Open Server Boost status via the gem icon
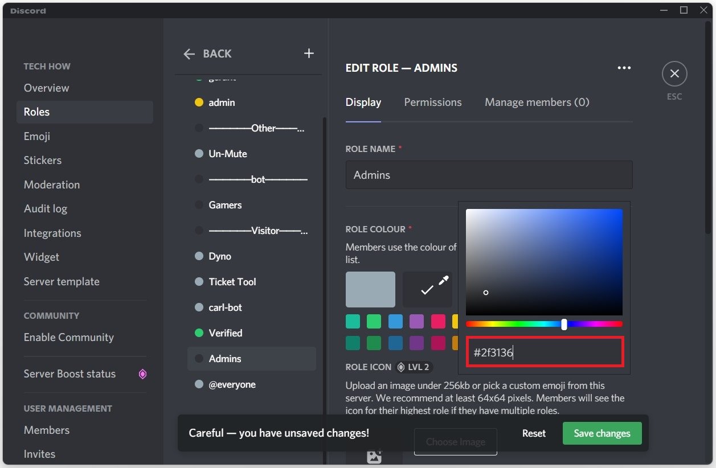The height and width of the screenshot is (468, 716). (x=143, y=373)
